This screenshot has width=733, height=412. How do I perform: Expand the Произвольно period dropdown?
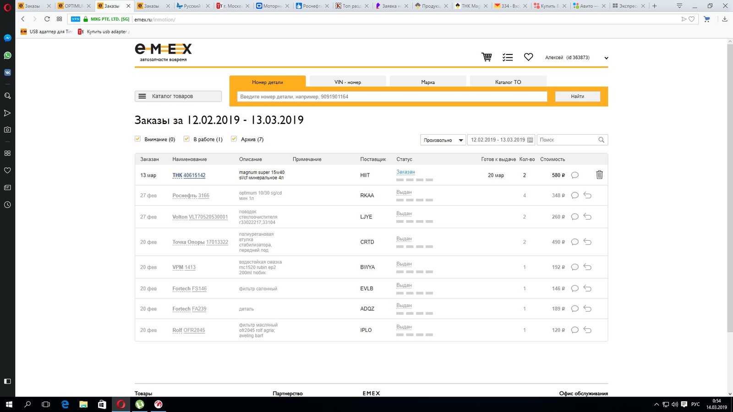coord(443,140)
